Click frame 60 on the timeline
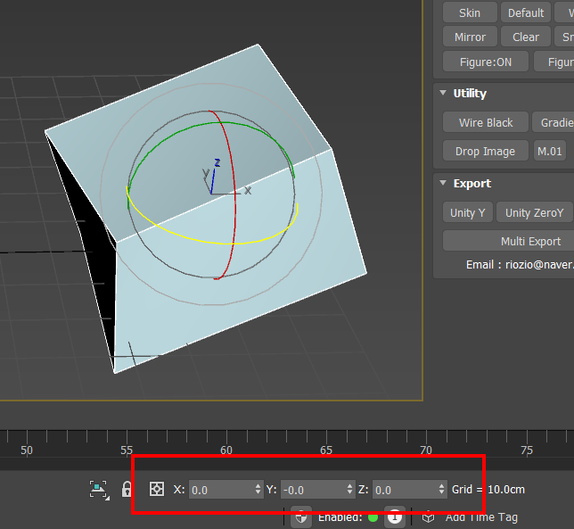The height and width of the screenshot is (529, 574). tap(226, 450)
